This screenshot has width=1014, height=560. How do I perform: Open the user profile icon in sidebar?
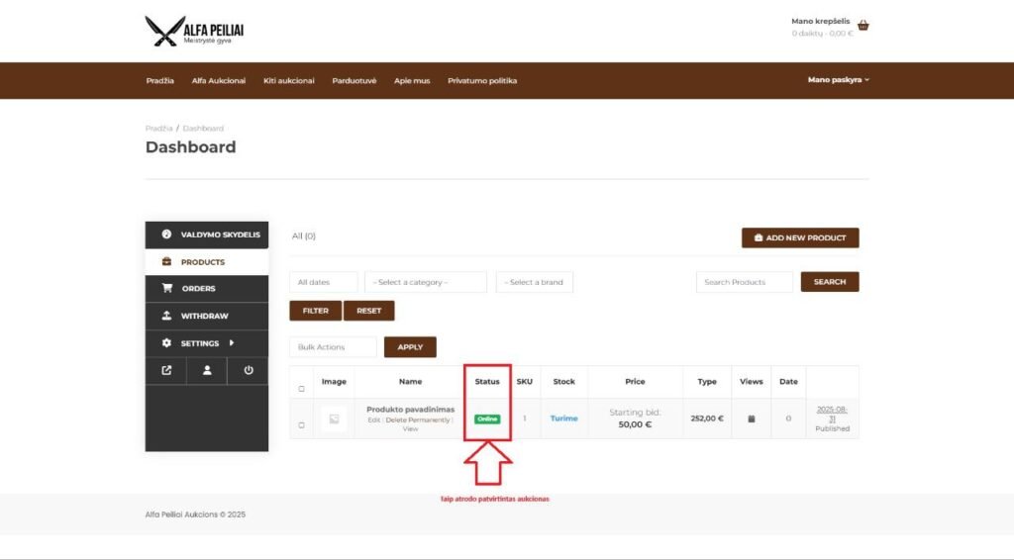(207, 371)
